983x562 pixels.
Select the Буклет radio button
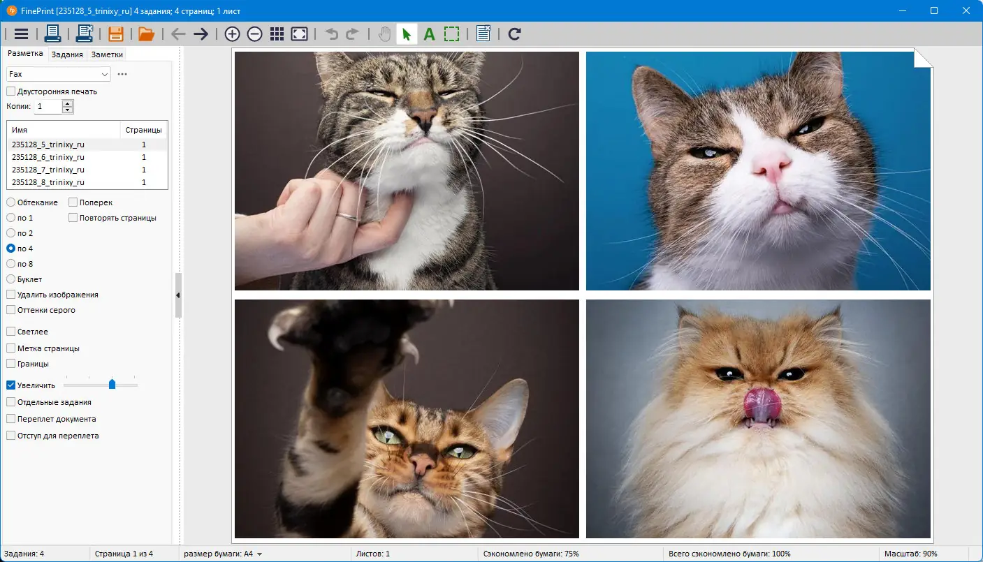click(x=10, y=279)
